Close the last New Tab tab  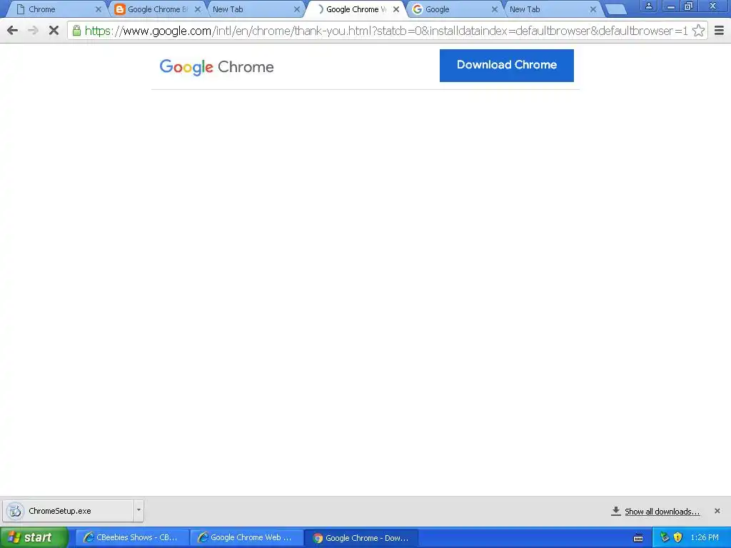pos(593,9)
